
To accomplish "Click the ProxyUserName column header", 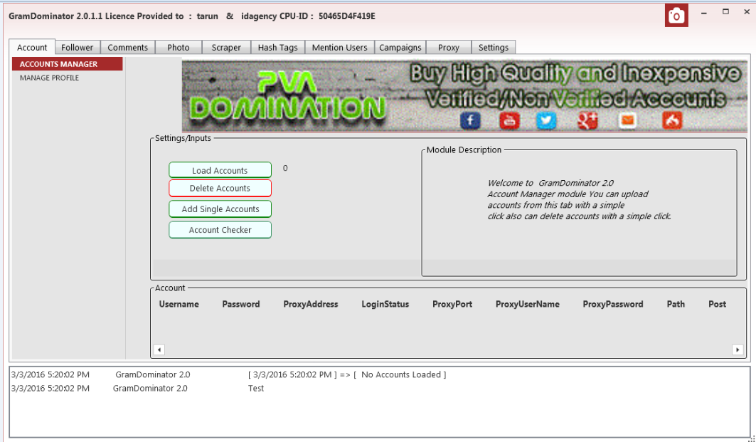I will (x=528, y=304).
